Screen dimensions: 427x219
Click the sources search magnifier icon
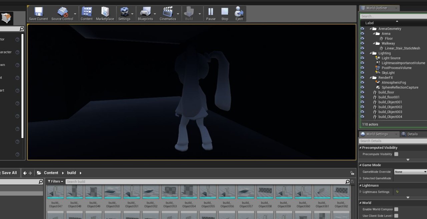tap(41, 182)
